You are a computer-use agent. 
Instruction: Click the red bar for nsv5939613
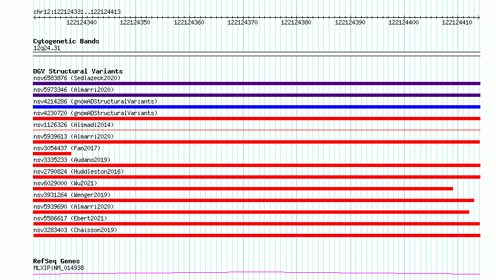click(256, 142)
